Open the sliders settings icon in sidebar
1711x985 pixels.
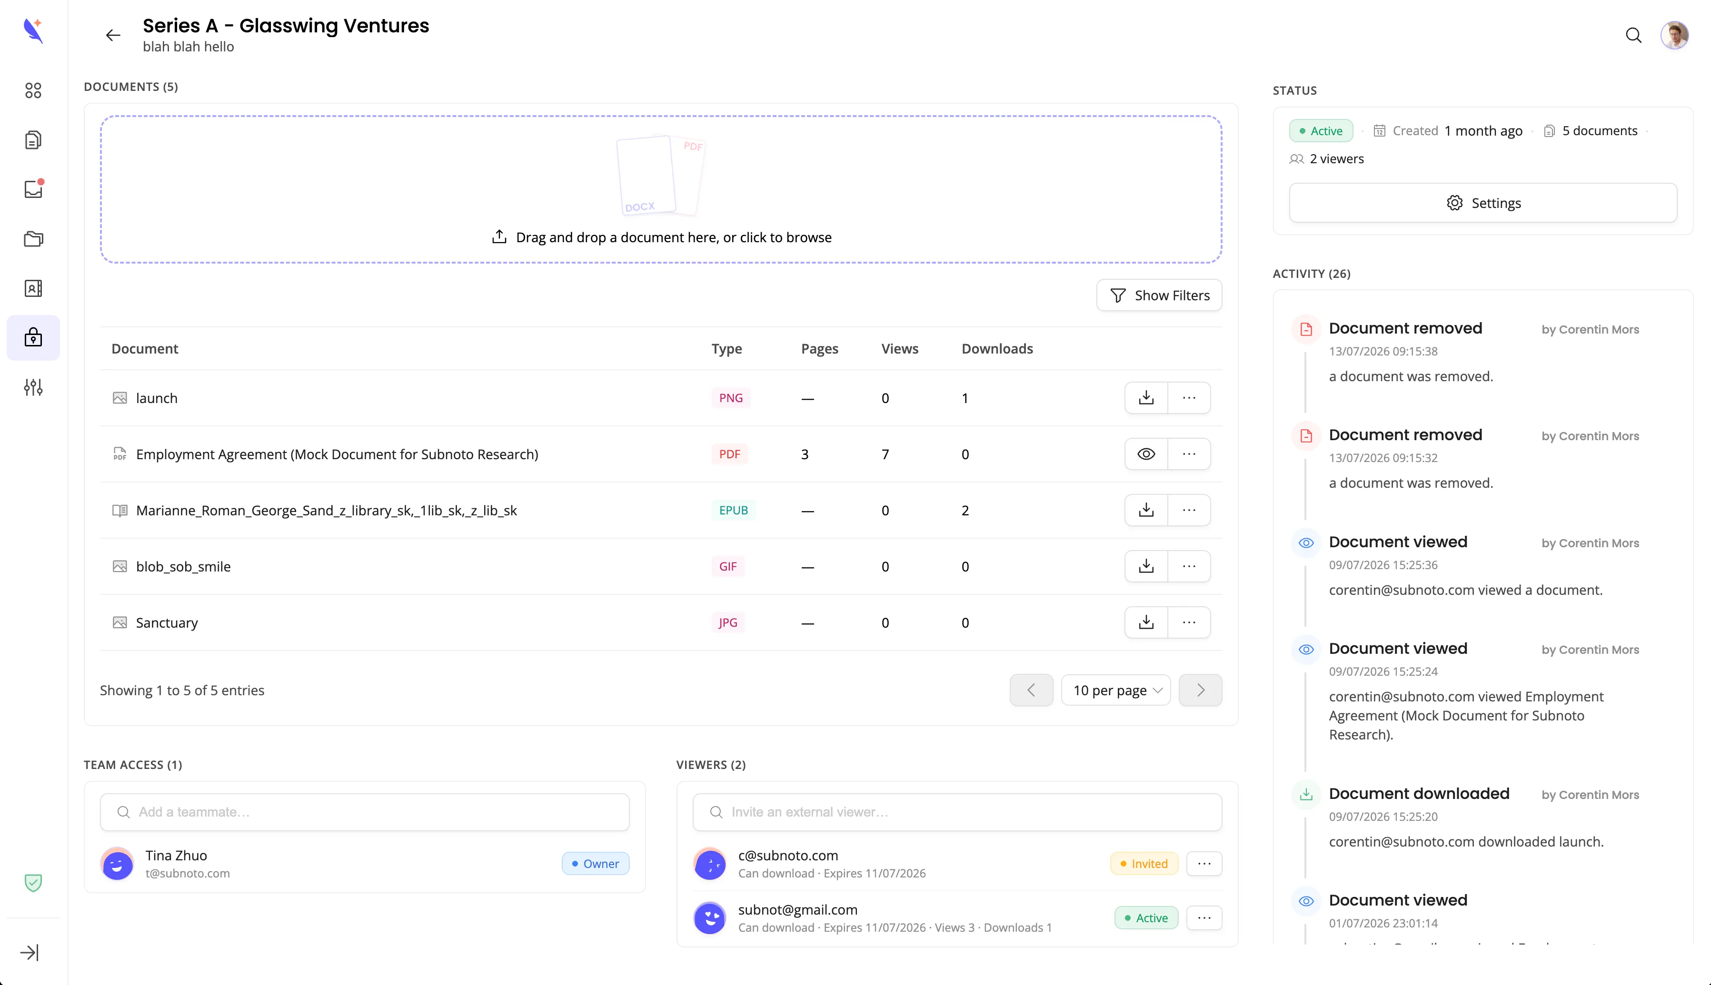click(33, 387)
